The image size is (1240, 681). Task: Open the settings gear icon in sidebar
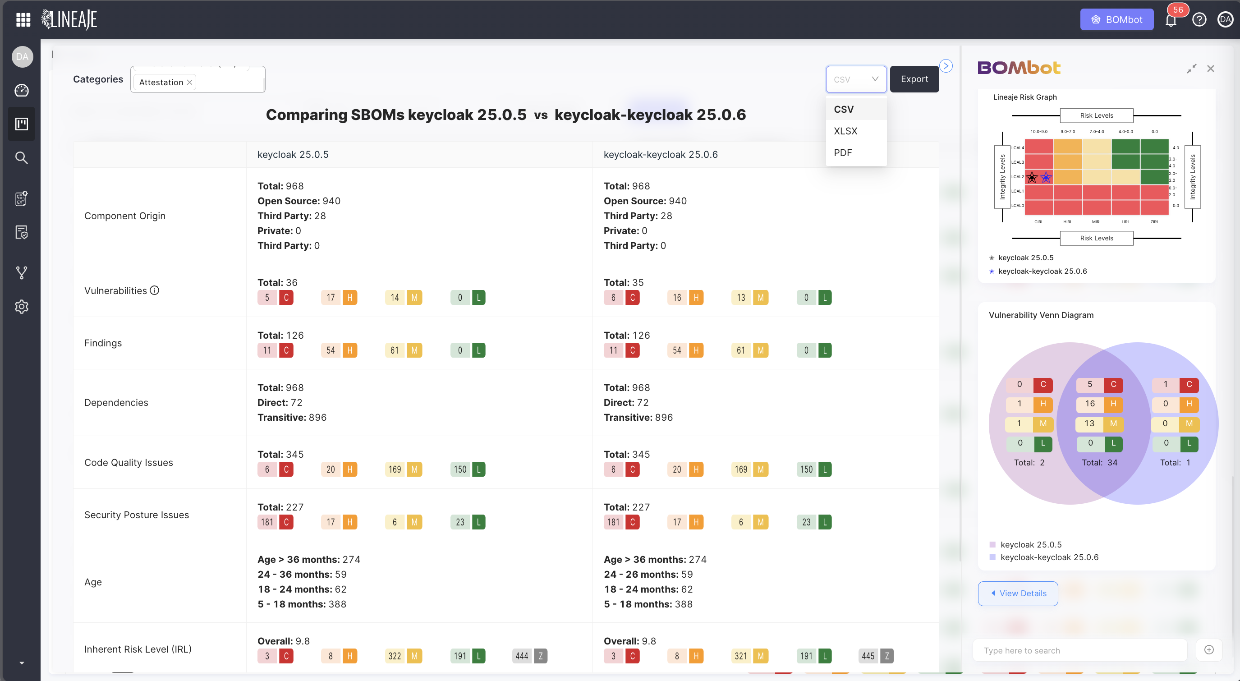point(22,306)
